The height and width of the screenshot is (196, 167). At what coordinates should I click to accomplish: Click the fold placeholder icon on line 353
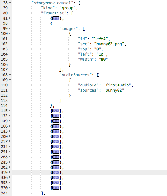pyautogui.click(x=56, y=183)
